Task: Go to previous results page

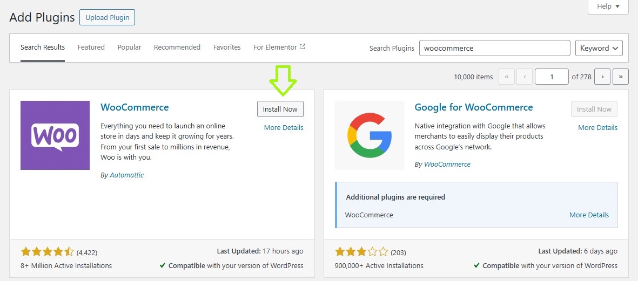Action: (x=525, y=77)
